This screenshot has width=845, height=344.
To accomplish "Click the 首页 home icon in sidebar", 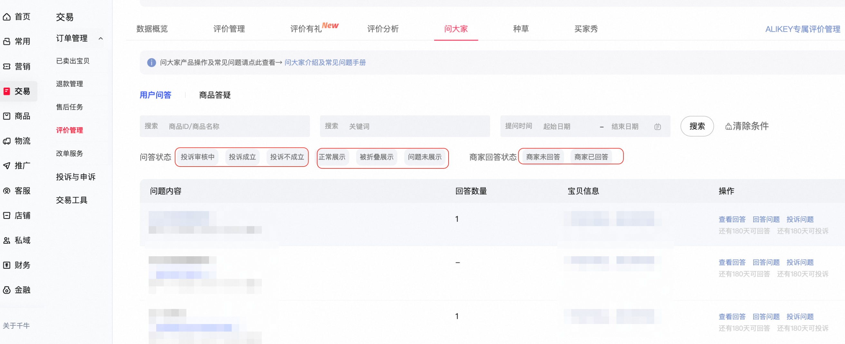I will (x=6, y=16).
